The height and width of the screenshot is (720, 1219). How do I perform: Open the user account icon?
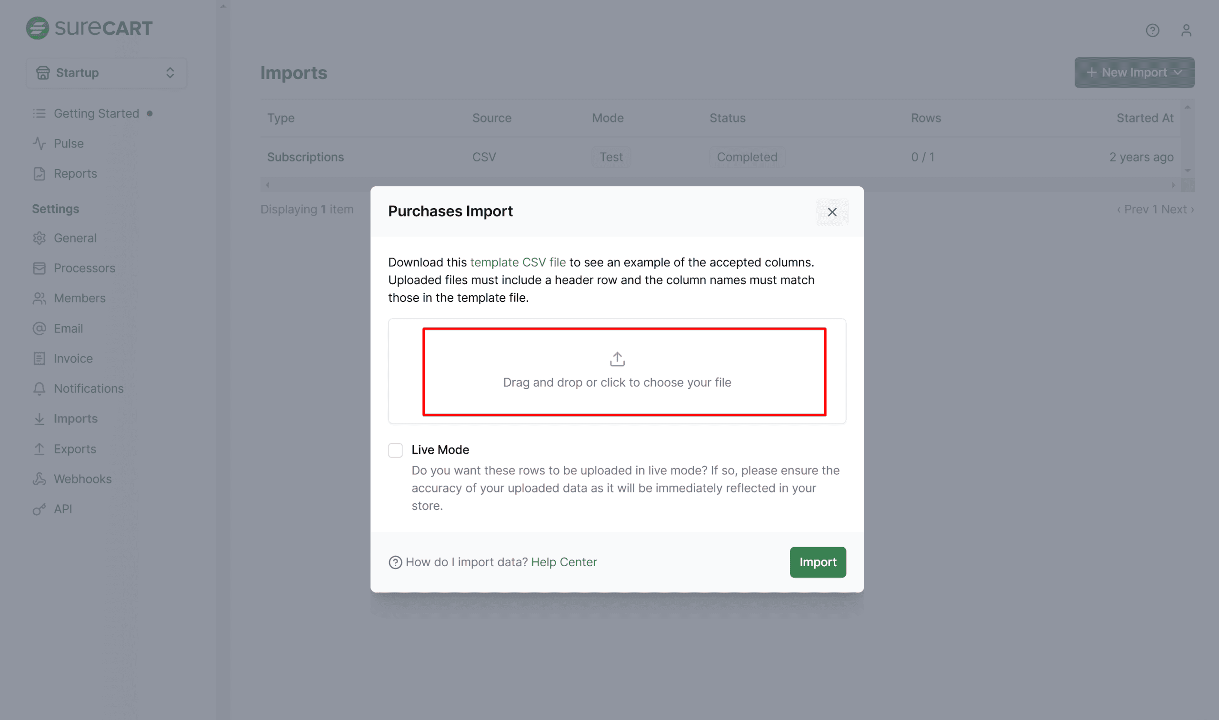point(1186,30)
